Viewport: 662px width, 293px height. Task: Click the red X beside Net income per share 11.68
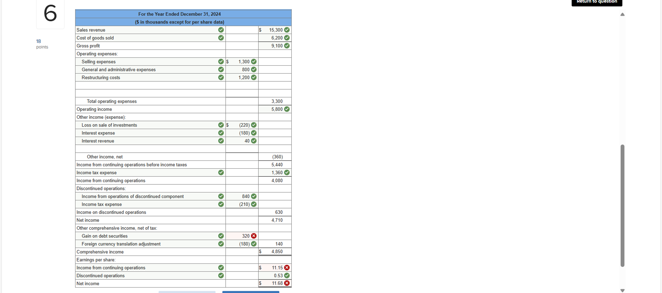pos(287,283)
